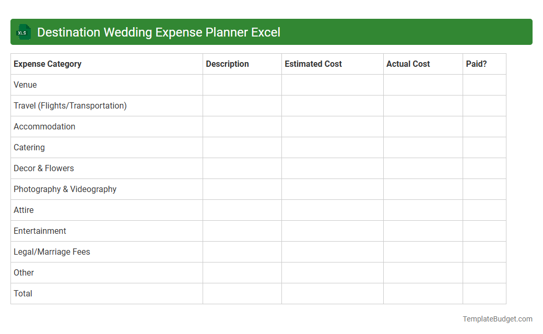Select the Total row label
The height and width of the screenshot is (334, 543).
point(22,293)
